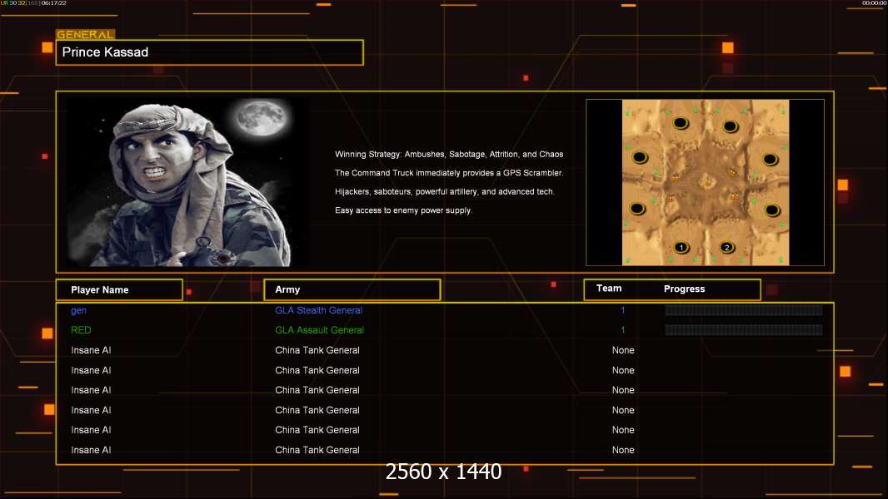The height and width of the screenshot is (499, 888).
Task: Click start position 1 on the minimap
Action: pyautogui.click(x=681, y=247)
